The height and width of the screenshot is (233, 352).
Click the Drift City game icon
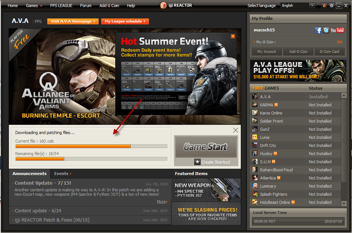tap(255, 145)
